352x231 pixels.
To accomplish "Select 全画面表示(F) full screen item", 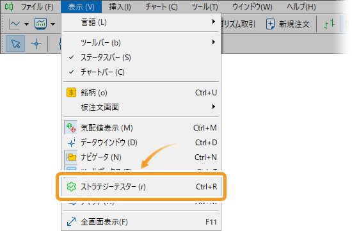I will (x=141, y=222).
